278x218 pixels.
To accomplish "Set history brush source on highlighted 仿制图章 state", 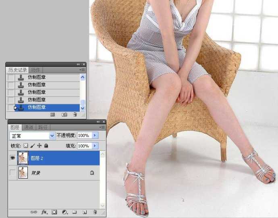I will (11, 107).
